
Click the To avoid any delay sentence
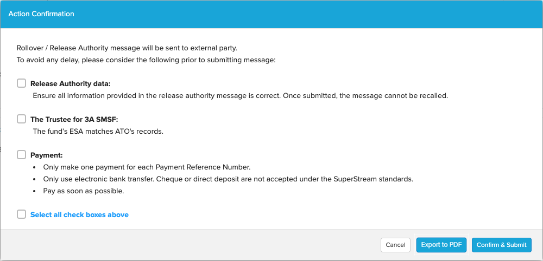[x=146, y=60]
